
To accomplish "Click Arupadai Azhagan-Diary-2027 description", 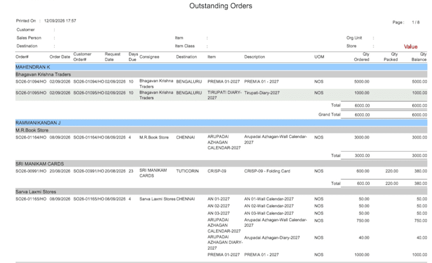I will coord(272,238).
